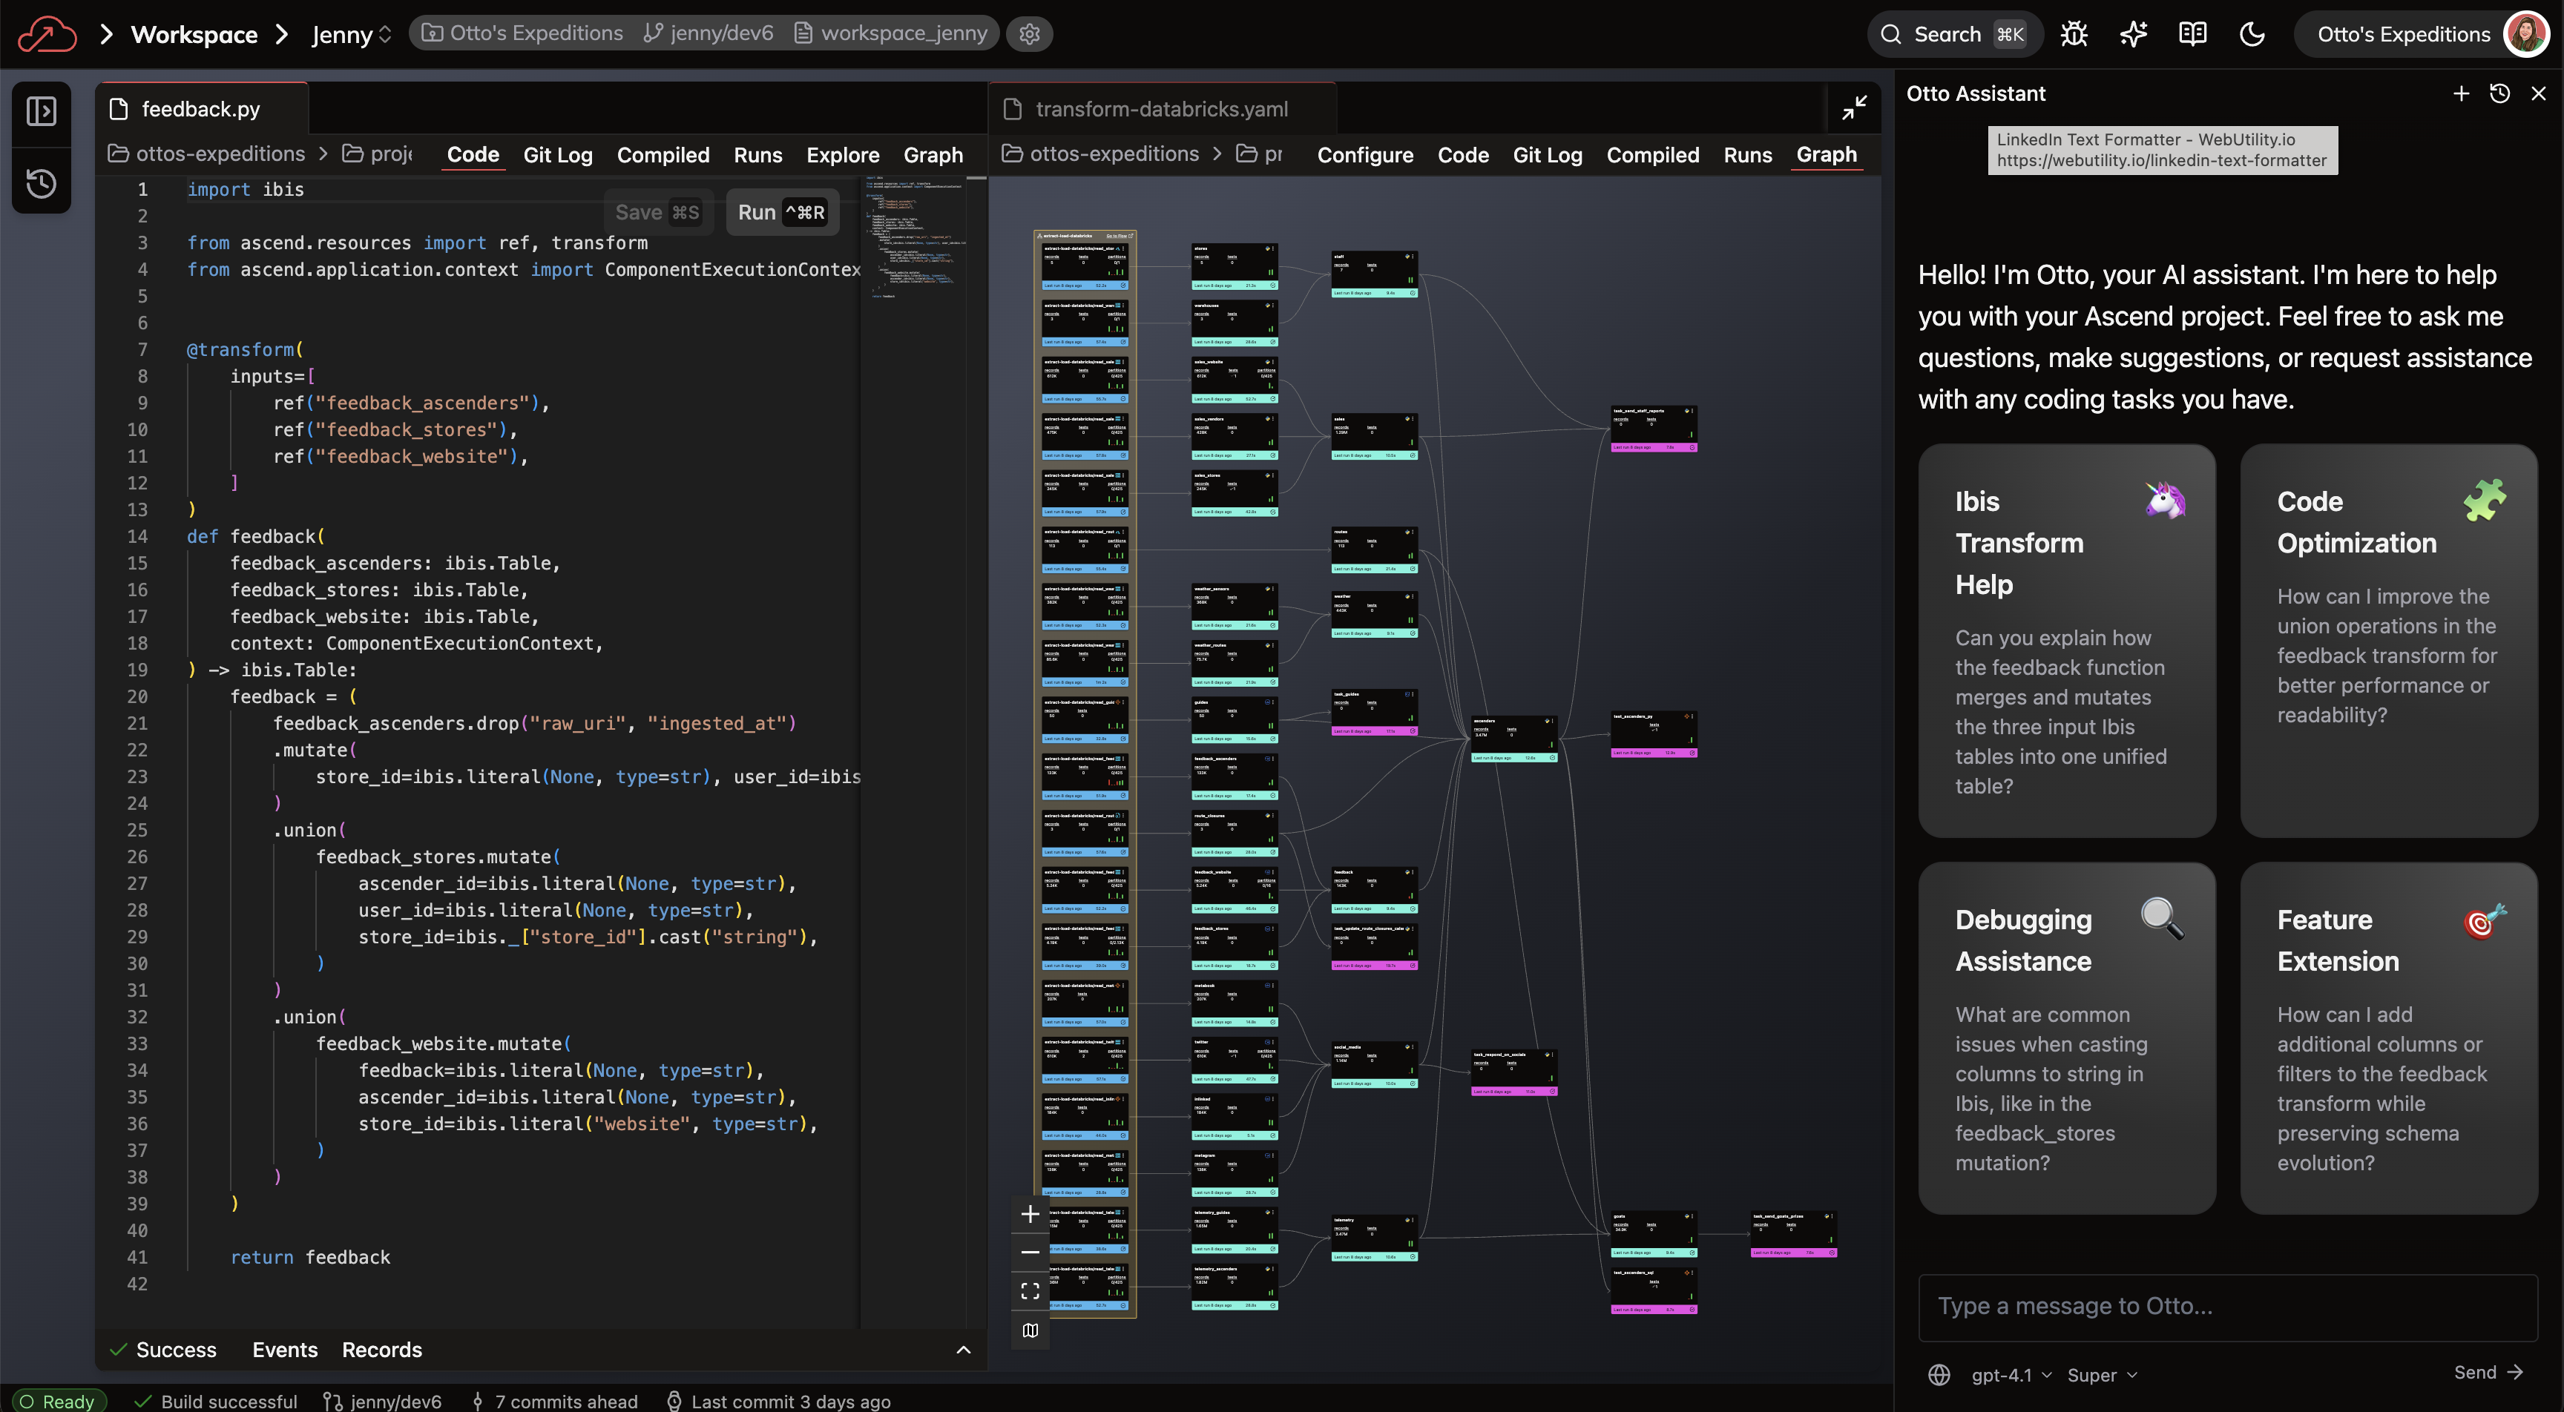Screen dimensions: 2564x1412
Task: Open the gpt-4.1 model dropdown
Action: click(2011, 1374)
